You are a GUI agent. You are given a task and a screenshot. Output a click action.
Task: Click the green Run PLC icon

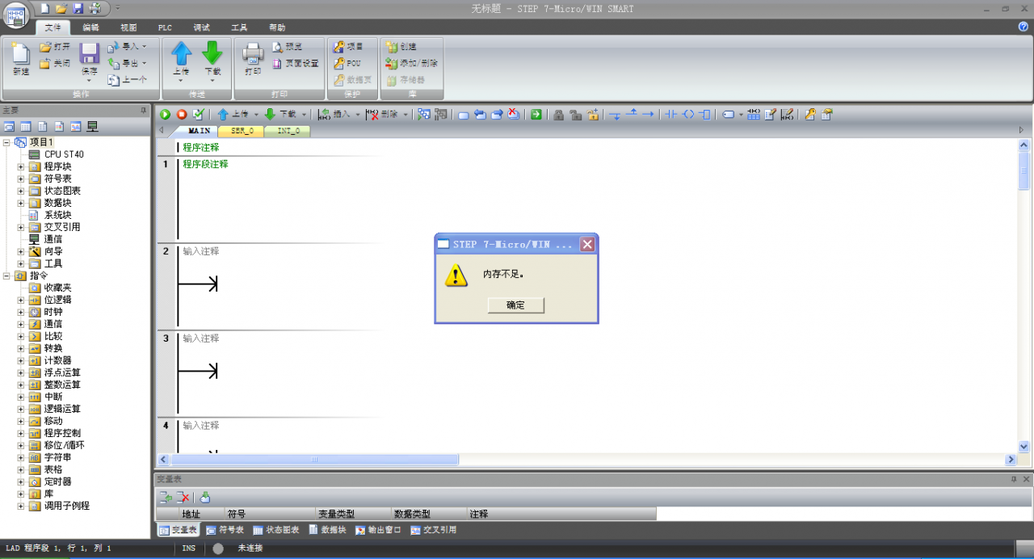pos(165,115)
